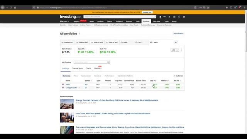Image resolution: width=247 pixels, height=139 pixels.
Task: Open the Brokers menu item
Action: pos(129,22)
